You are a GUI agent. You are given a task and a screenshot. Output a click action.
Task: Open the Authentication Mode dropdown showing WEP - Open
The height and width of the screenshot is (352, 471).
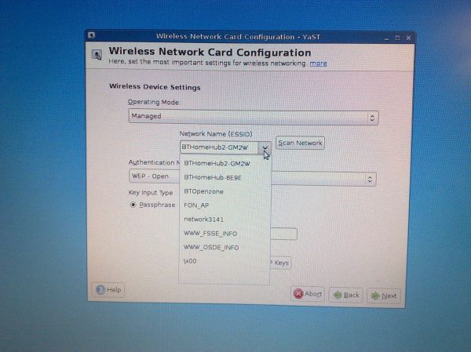(252, 178)
